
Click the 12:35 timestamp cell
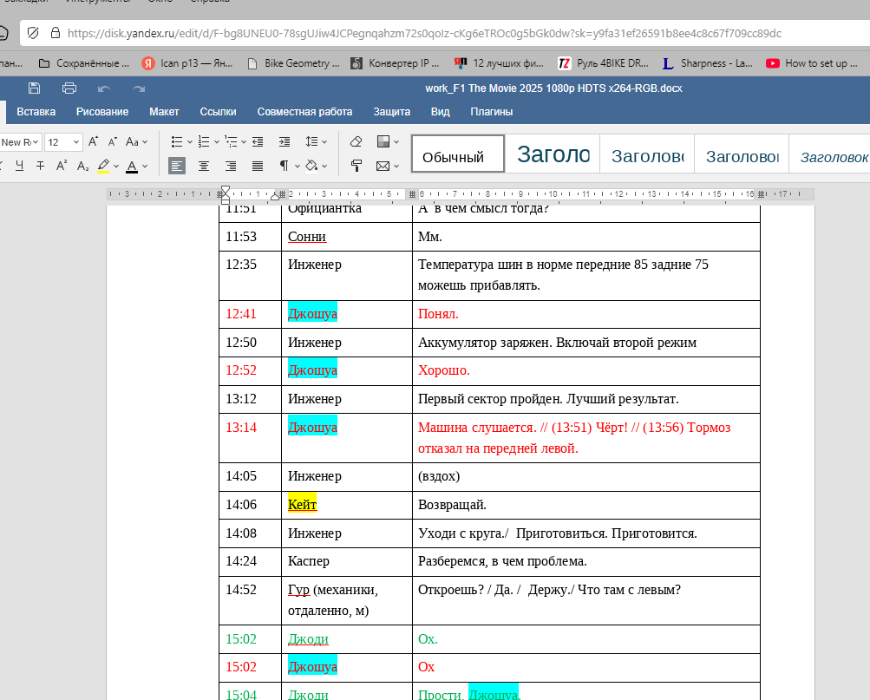pyautogui.click(x=250, y=276)
